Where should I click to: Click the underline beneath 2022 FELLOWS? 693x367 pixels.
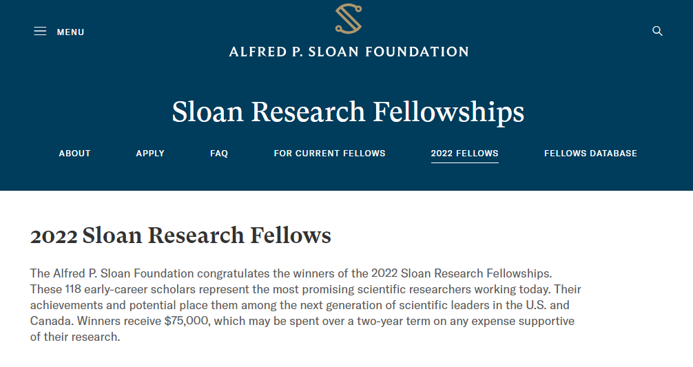coord(464,162)
